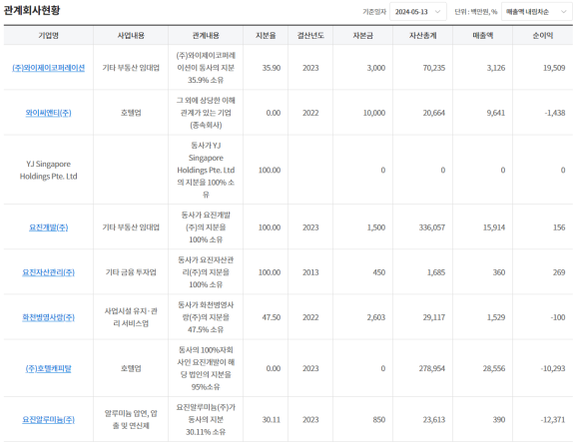The image size is (579, 447).
Task: Click the 15,914 sales value
Action: click(x=494, y=227)
